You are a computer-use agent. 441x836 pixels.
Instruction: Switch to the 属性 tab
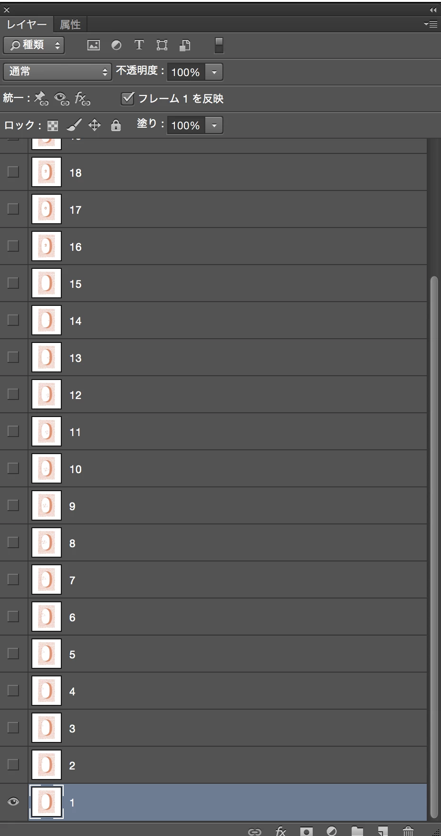70,24
